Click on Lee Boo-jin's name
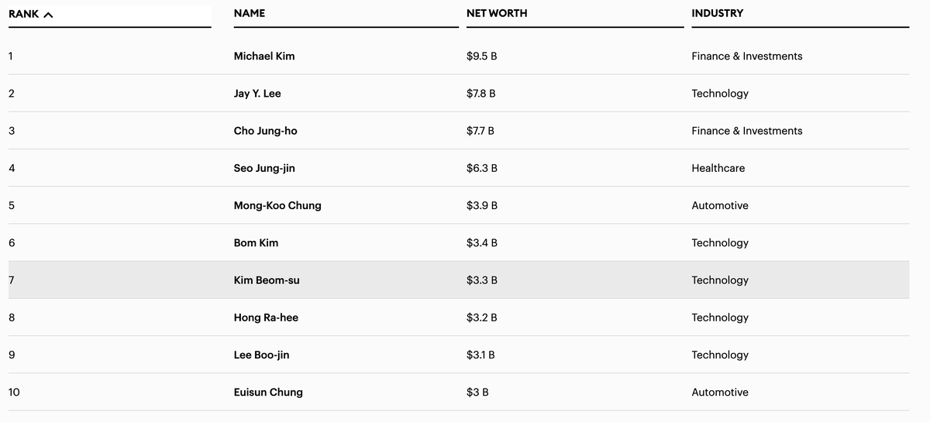This screenshot has width=930, height=422. tap(261, 355)
